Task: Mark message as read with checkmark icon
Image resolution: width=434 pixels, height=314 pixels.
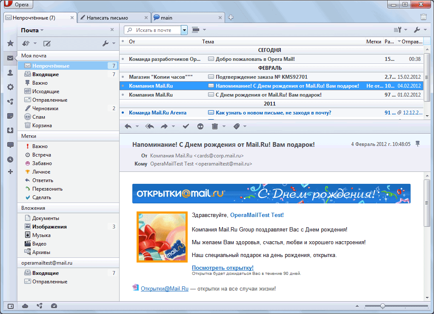Action: click(186, 126)
